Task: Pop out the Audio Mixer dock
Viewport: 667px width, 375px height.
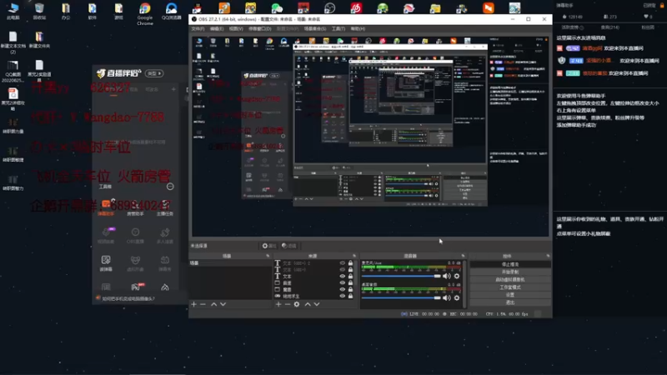Action: coord(463,256)
